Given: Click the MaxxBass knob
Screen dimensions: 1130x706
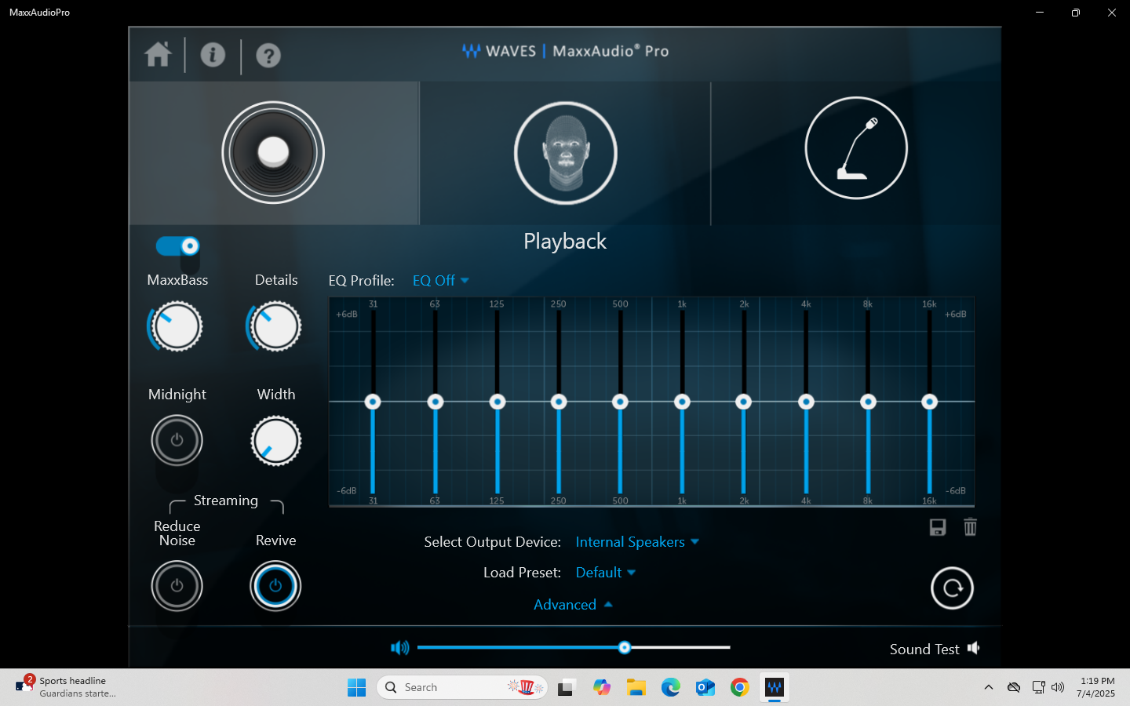Looking at the screenshot, I should (177, 326).
